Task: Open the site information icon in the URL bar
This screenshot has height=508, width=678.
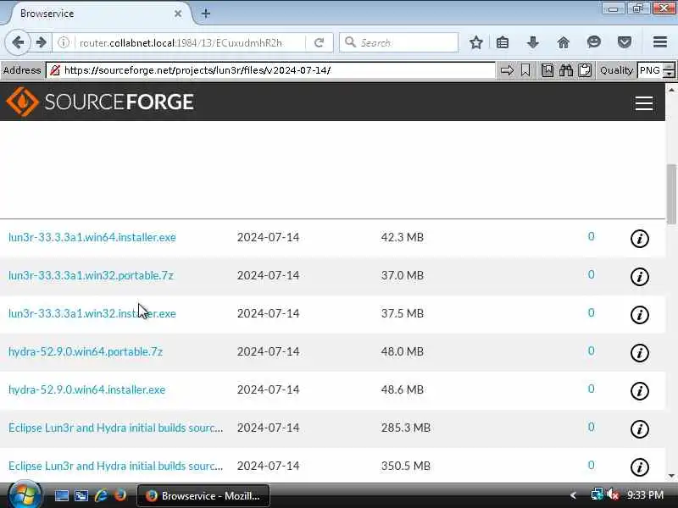Action: 64,42
